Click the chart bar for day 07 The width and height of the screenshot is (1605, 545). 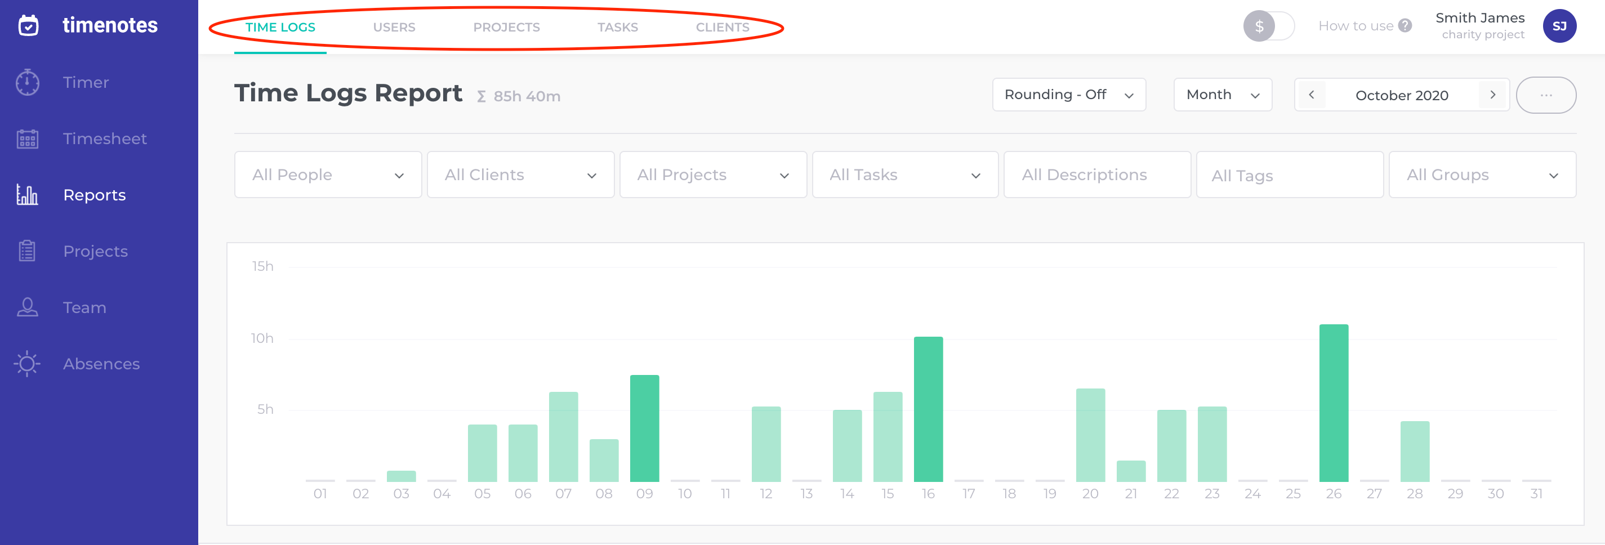click(x=563, y=437)
